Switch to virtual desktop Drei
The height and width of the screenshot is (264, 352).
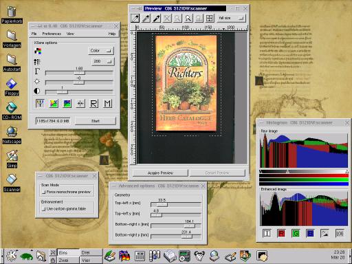(91, 252)
